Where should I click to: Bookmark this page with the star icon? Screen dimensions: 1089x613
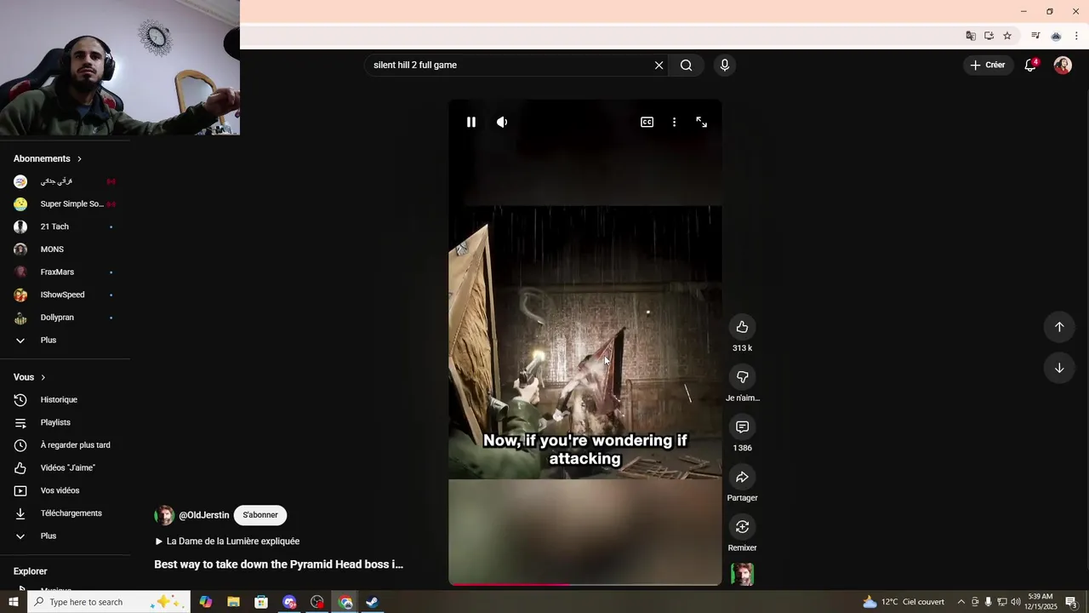point(1007,36)
